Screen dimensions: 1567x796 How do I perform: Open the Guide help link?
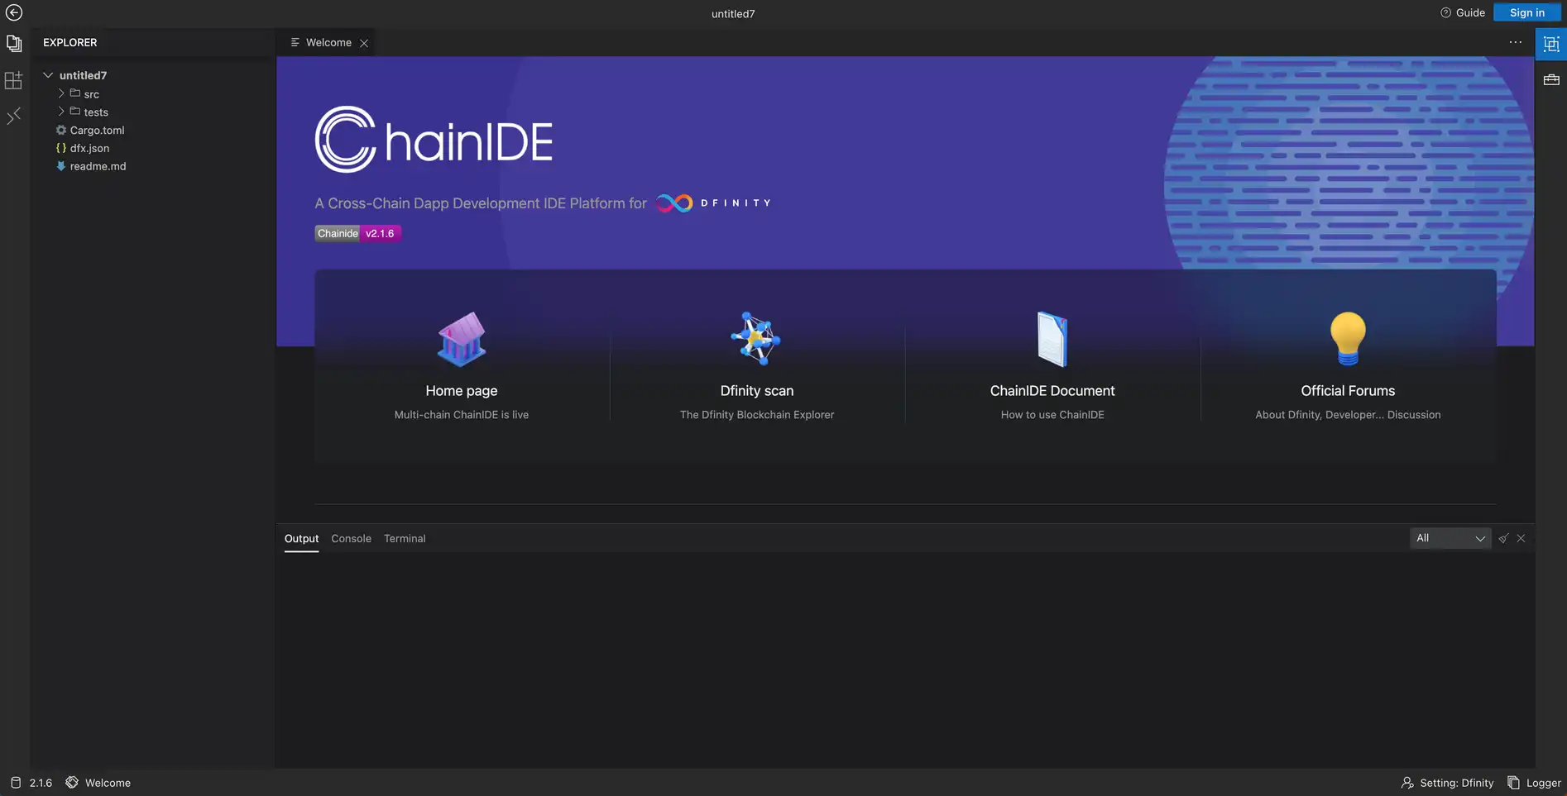coord(1463,12)
